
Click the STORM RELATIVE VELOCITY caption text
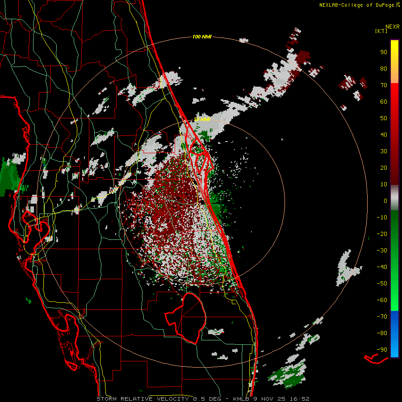142,399
